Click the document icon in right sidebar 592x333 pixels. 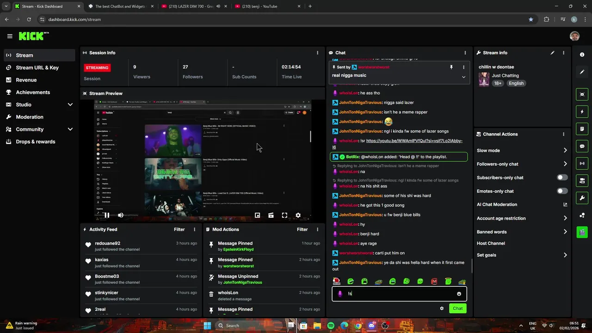[582, 129]
